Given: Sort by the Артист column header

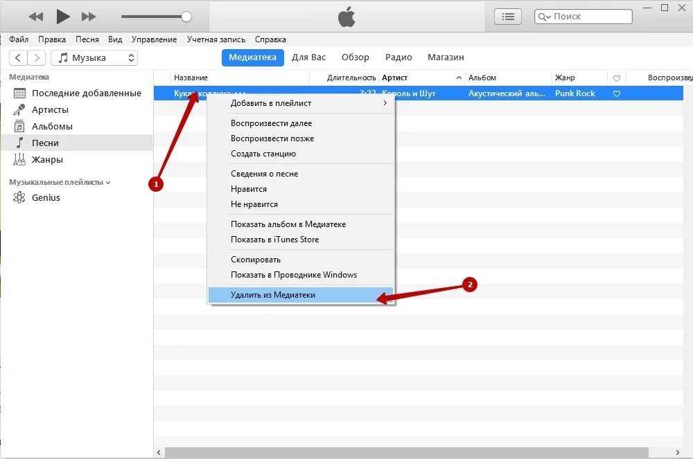Looking at the screenshot, I should (x=421, y=78).
